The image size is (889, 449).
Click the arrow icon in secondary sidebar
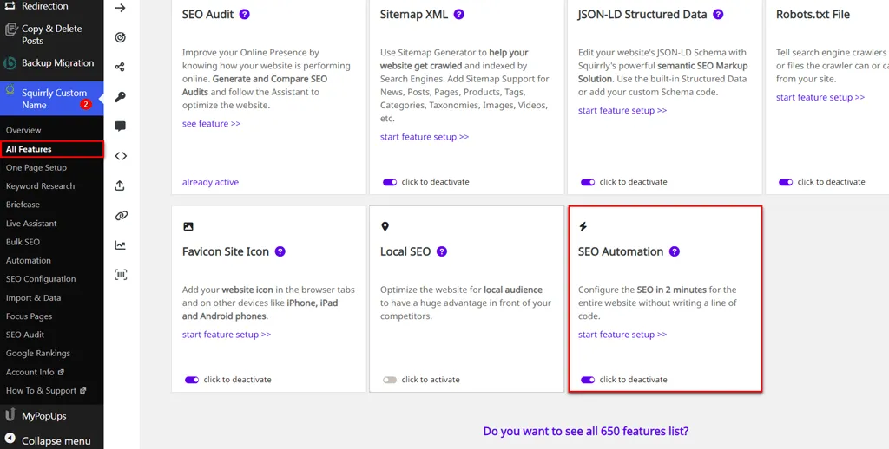click(x=120, y=8)
